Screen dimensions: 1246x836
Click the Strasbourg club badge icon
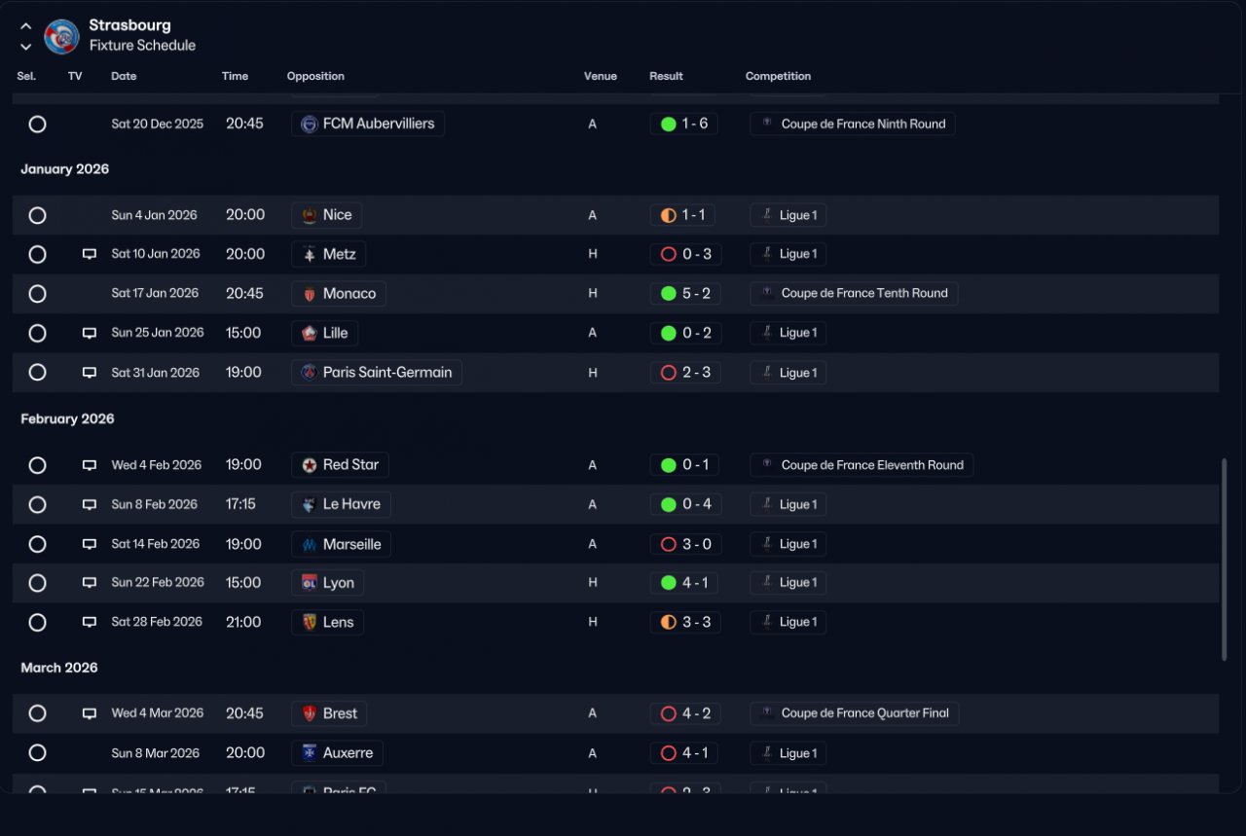click(62, 36)
